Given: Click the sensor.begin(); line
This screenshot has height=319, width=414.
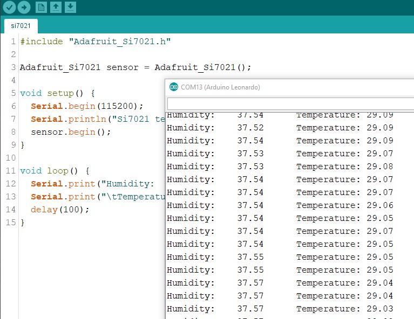Looking at the screenshot, I should point(71,132).
